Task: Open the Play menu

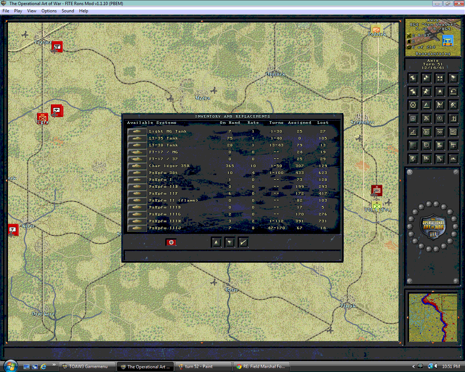Action: (18, 11)
